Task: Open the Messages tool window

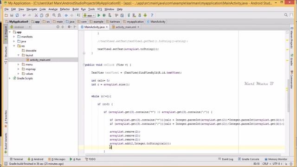Action: tap(57, 159)
